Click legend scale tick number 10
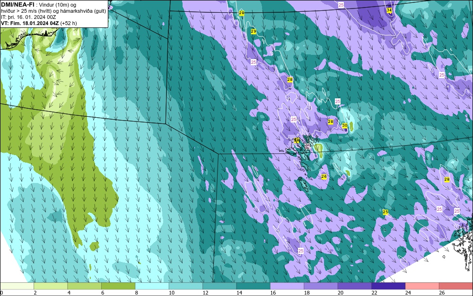The width and height of the screenshot is (473, 296). (171, 293)
